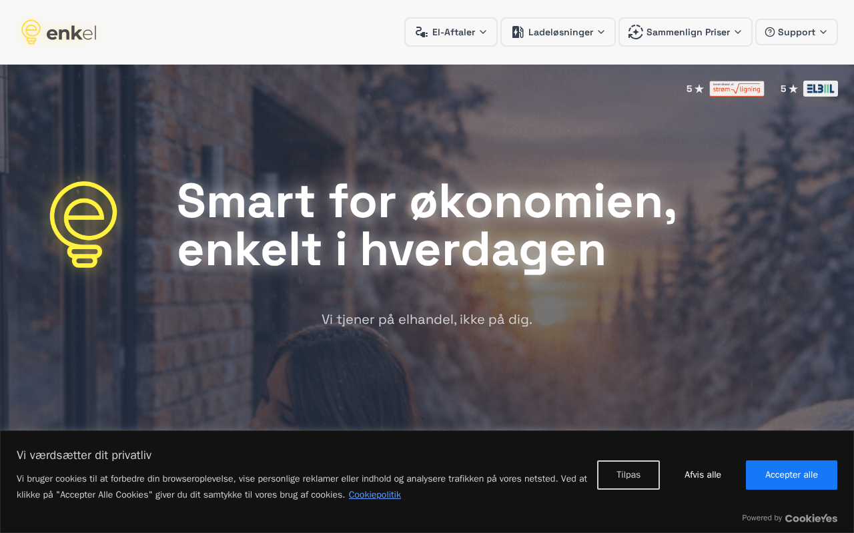This screenshot has height=533, width=854.
Task: Expand the El-Aftaler dropdown chevron
Action: (x=483, y=32)
